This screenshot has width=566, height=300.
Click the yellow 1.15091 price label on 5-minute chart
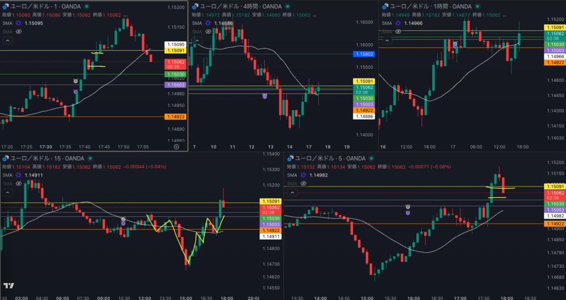click(x=554, y=187)
